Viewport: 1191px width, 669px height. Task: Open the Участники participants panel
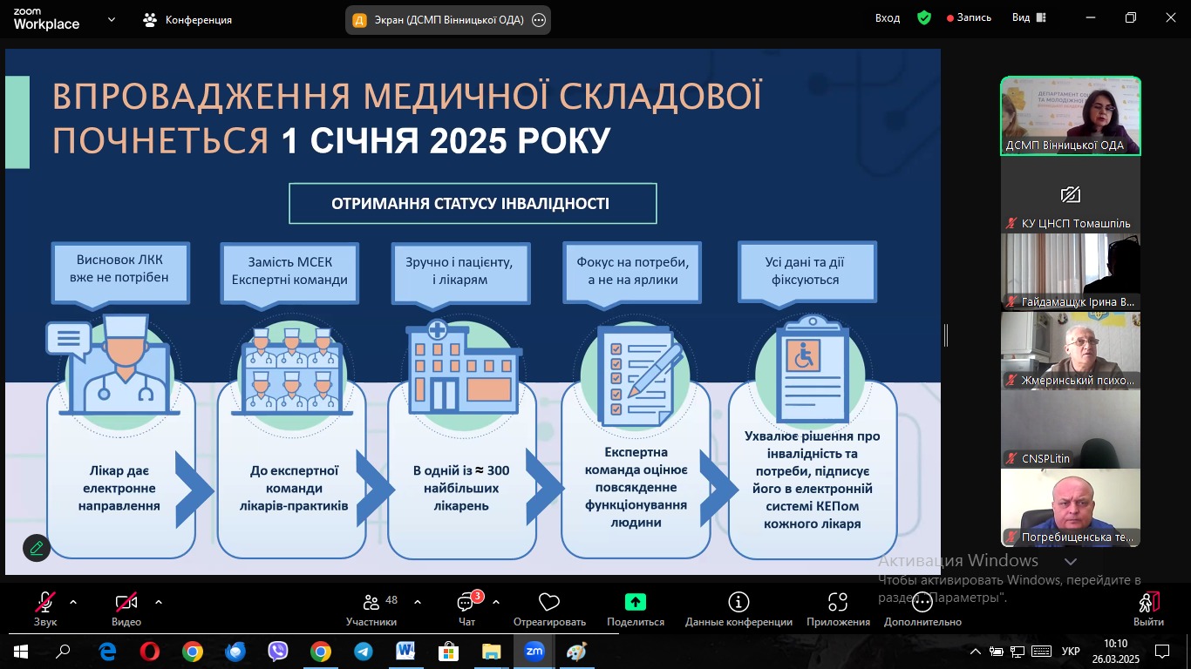[x=371, y=602]
